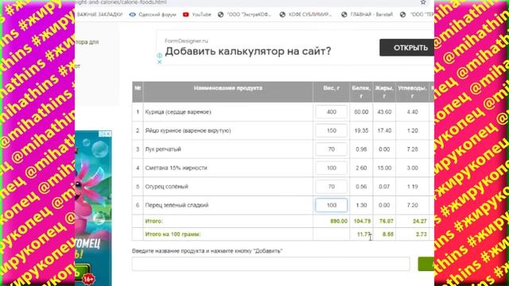Click the weight field for Сметана 15% жирности

331,168
